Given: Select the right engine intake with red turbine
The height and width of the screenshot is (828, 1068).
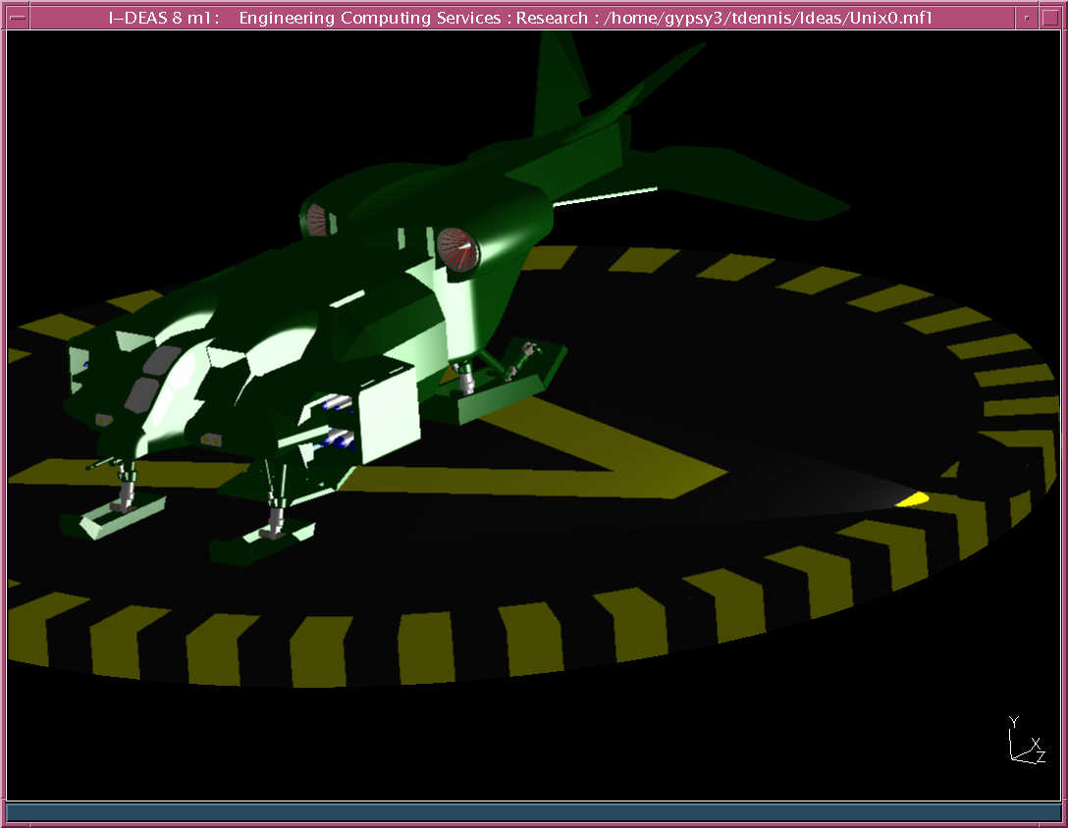Looking at the screenshot, I should pyautogui.click(x=457, y=248).
